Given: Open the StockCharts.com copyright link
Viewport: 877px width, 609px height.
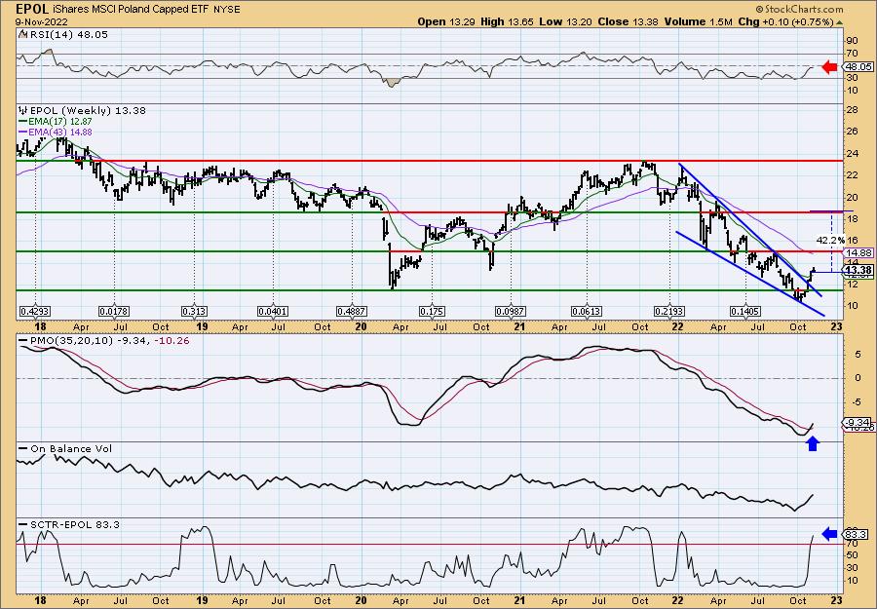Looking at the screenshot, I should tap(799, 9).
